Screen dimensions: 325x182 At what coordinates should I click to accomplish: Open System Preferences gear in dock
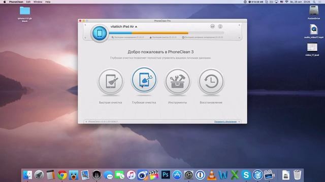188,175
